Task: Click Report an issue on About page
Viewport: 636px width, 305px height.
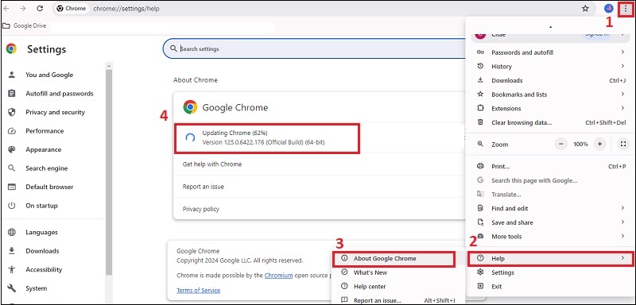Action: click(319, 187)
